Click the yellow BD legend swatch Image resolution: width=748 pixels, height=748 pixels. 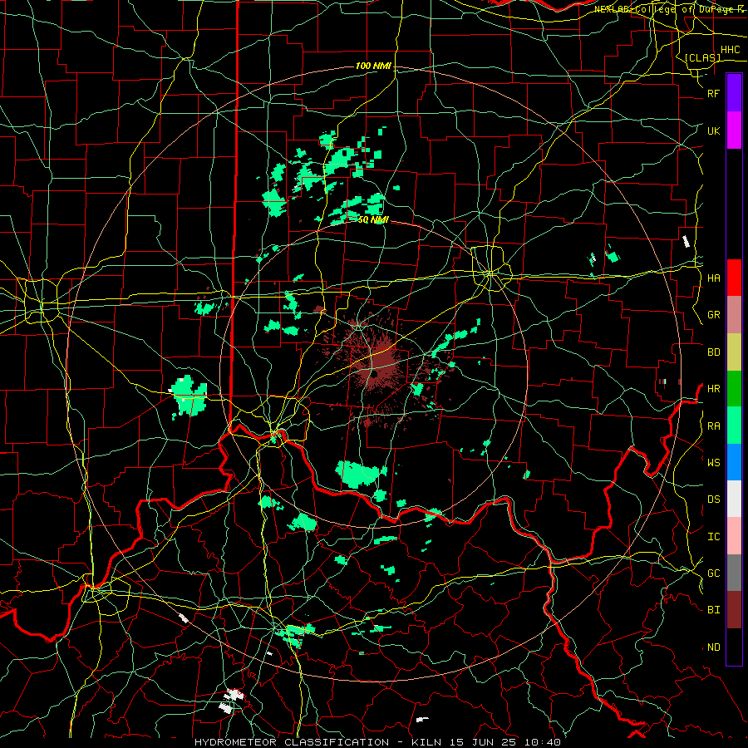(x=734, y=352)
